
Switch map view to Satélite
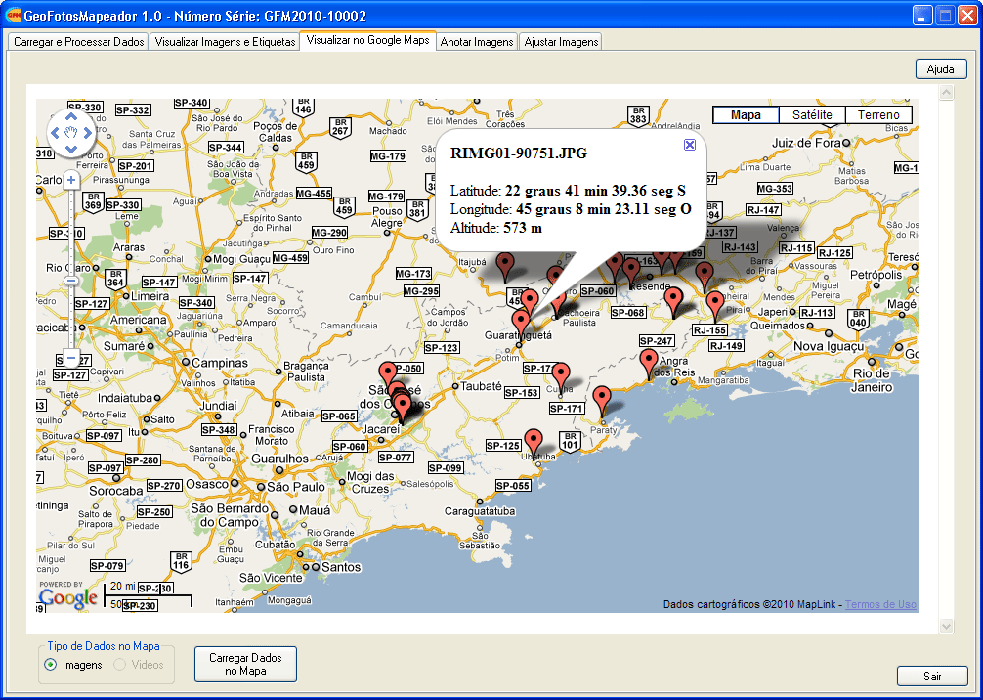pyautogui.click(x=812, y=115)
